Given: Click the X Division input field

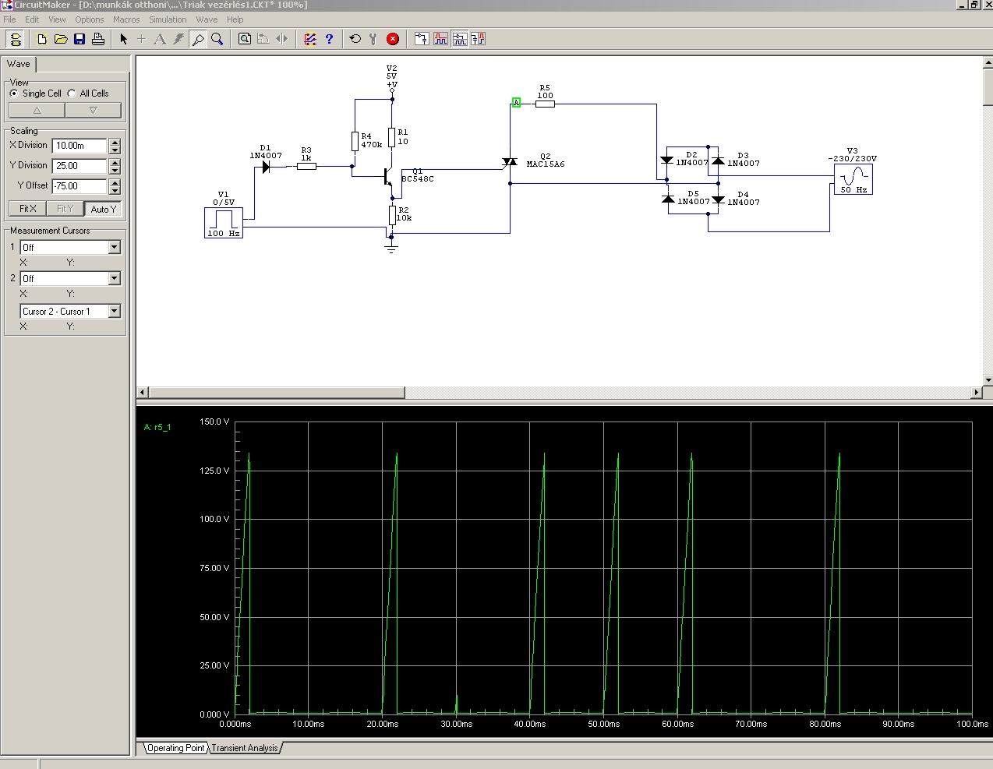Looking at the screenshot, I should click(x=80, y=146).
